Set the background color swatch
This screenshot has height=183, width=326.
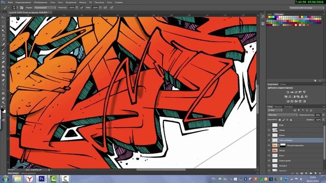(x=5, y=112)
